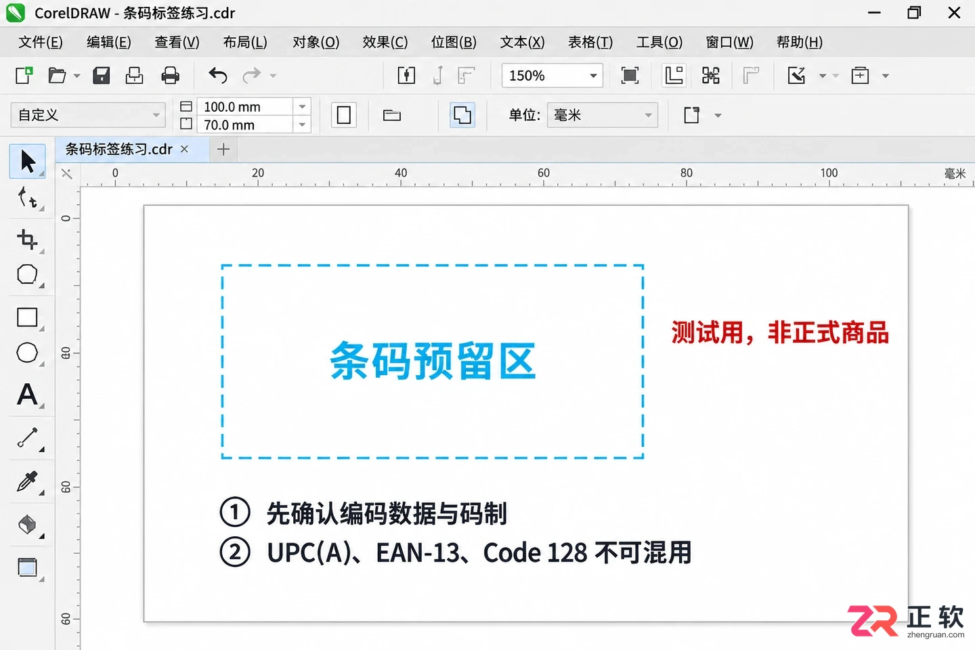Open the 文本(X) menu
The height and width of the screenshot is (650, 975).
click(522, 42)
